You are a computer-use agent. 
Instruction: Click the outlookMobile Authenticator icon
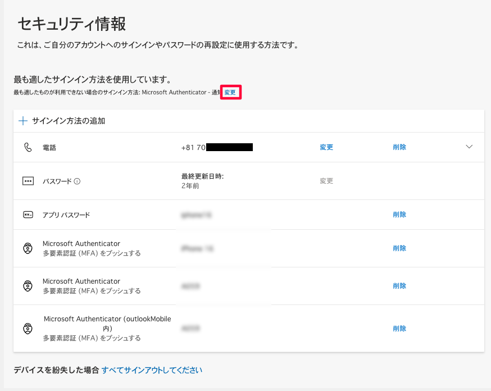(x=28, y=328)
